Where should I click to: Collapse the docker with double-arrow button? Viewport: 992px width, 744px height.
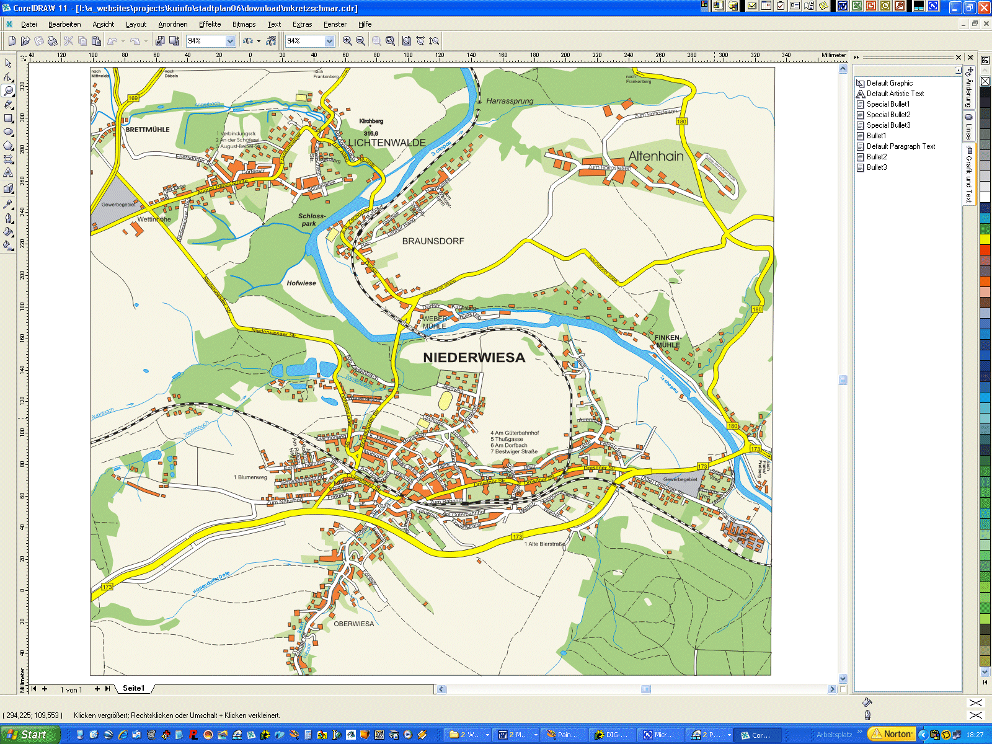click(x=857, y=57)
